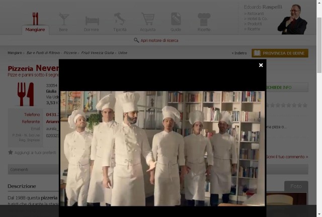Open the Dormire bed tab
This screenshot has height=217, width=322.
[92, 24]
